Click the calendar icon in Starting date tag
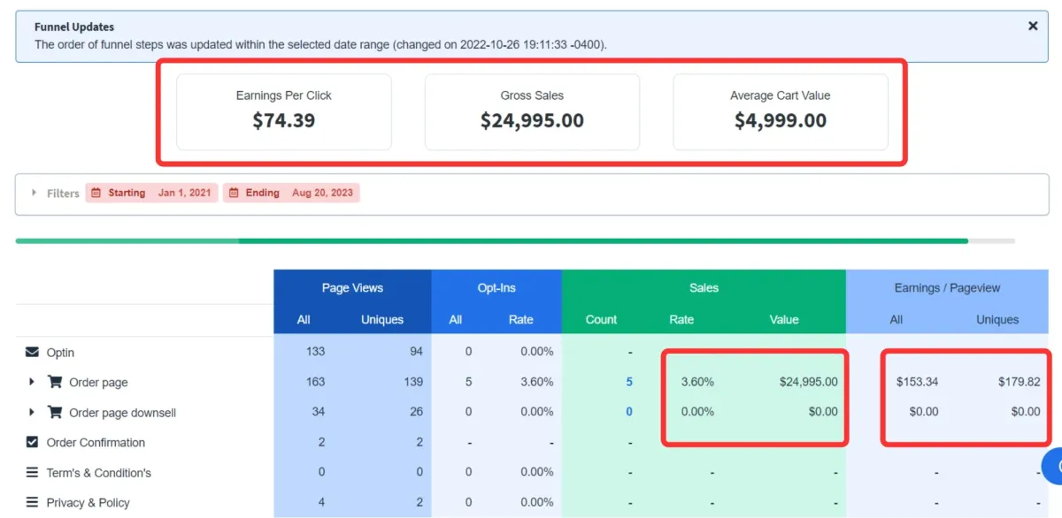 pos(96,193)
